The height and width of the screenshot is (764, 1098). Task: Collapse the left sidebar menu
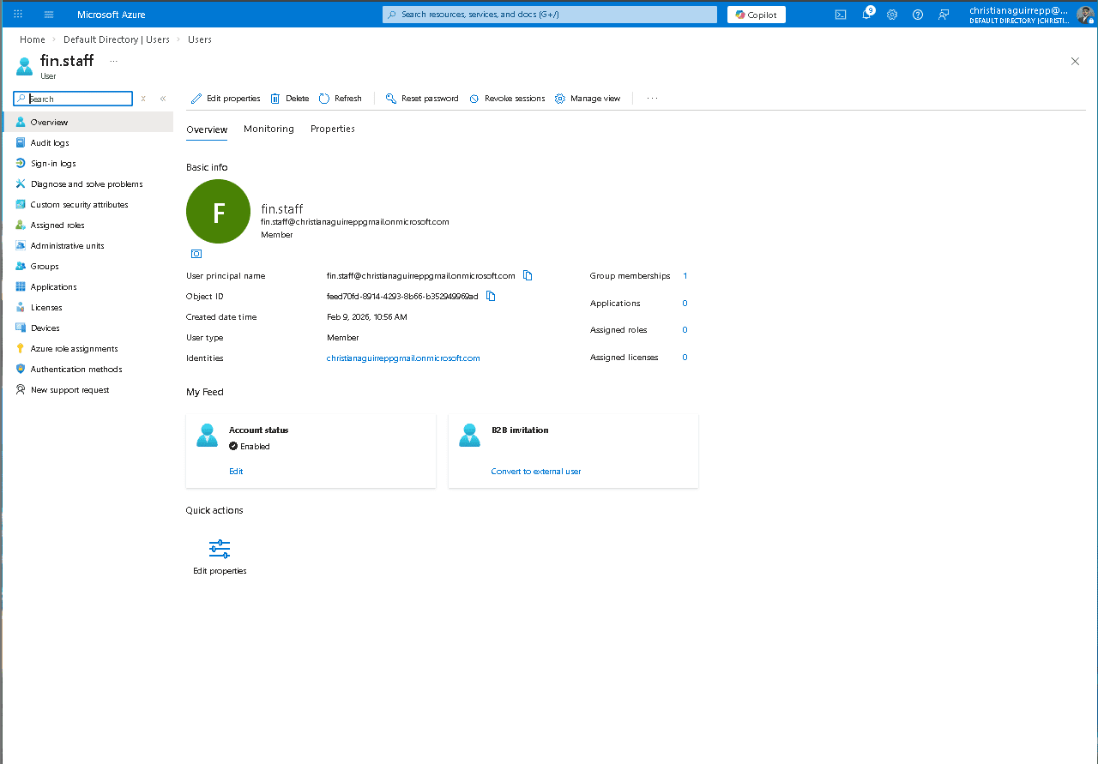pyautogui.click(x=163, y=99)
